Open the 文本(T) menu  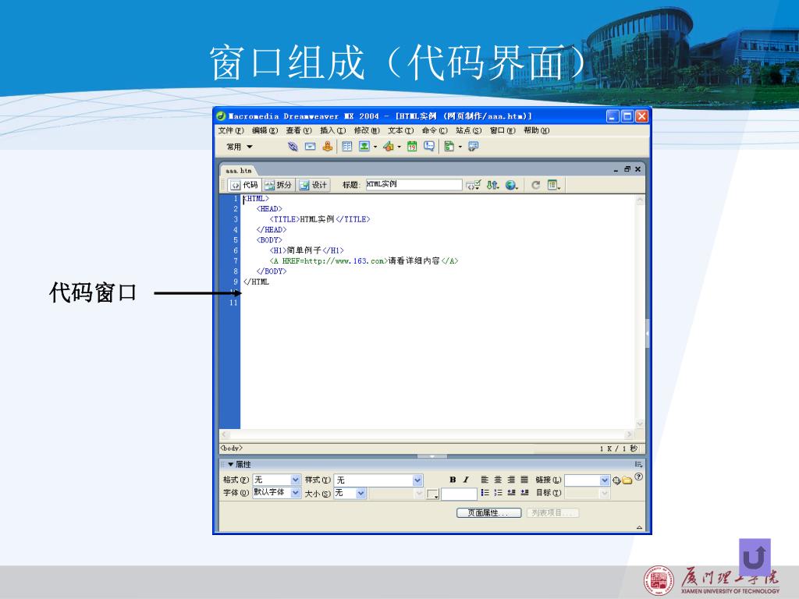click(400, 131)
